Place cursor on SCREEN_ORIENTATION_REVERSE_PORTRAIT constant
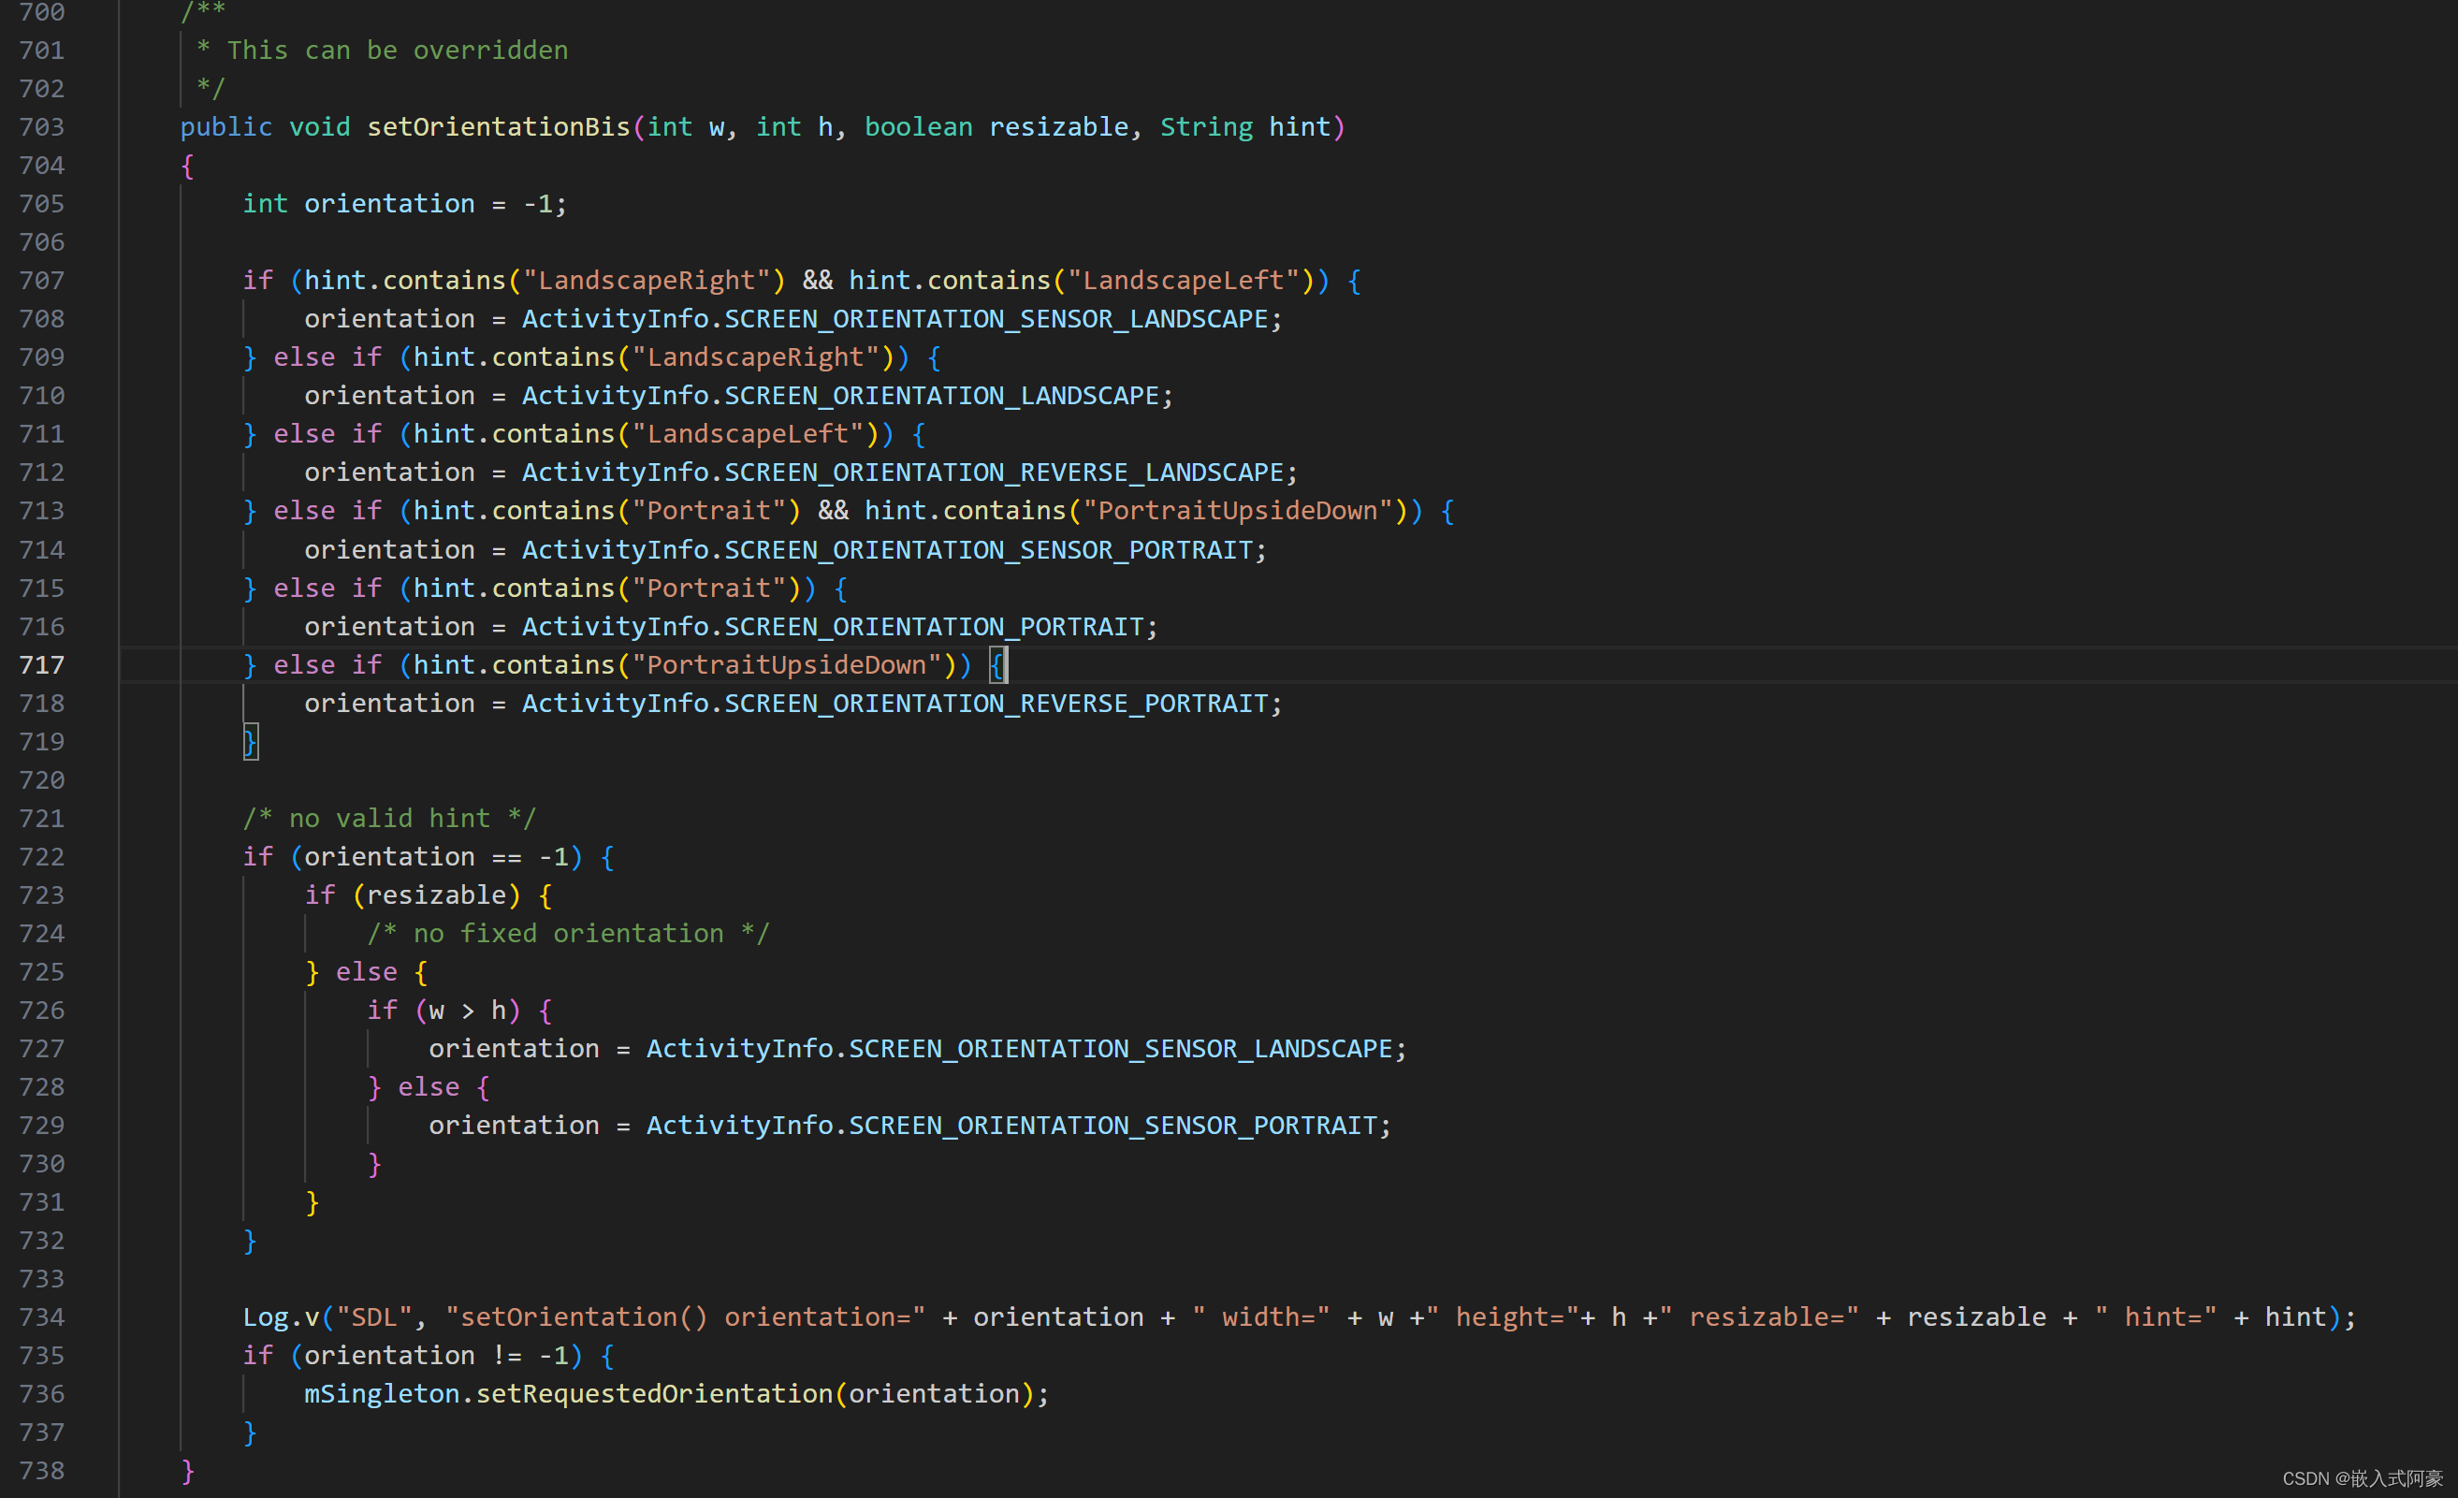Screen dimensions: 2458x1498 click(x=995, y=705)
